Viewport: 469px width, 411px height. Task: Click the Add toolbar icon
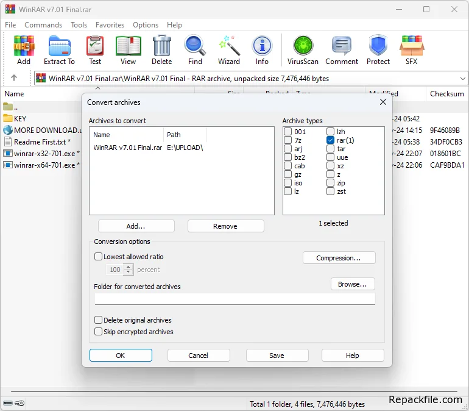click(x=24, y=49)
